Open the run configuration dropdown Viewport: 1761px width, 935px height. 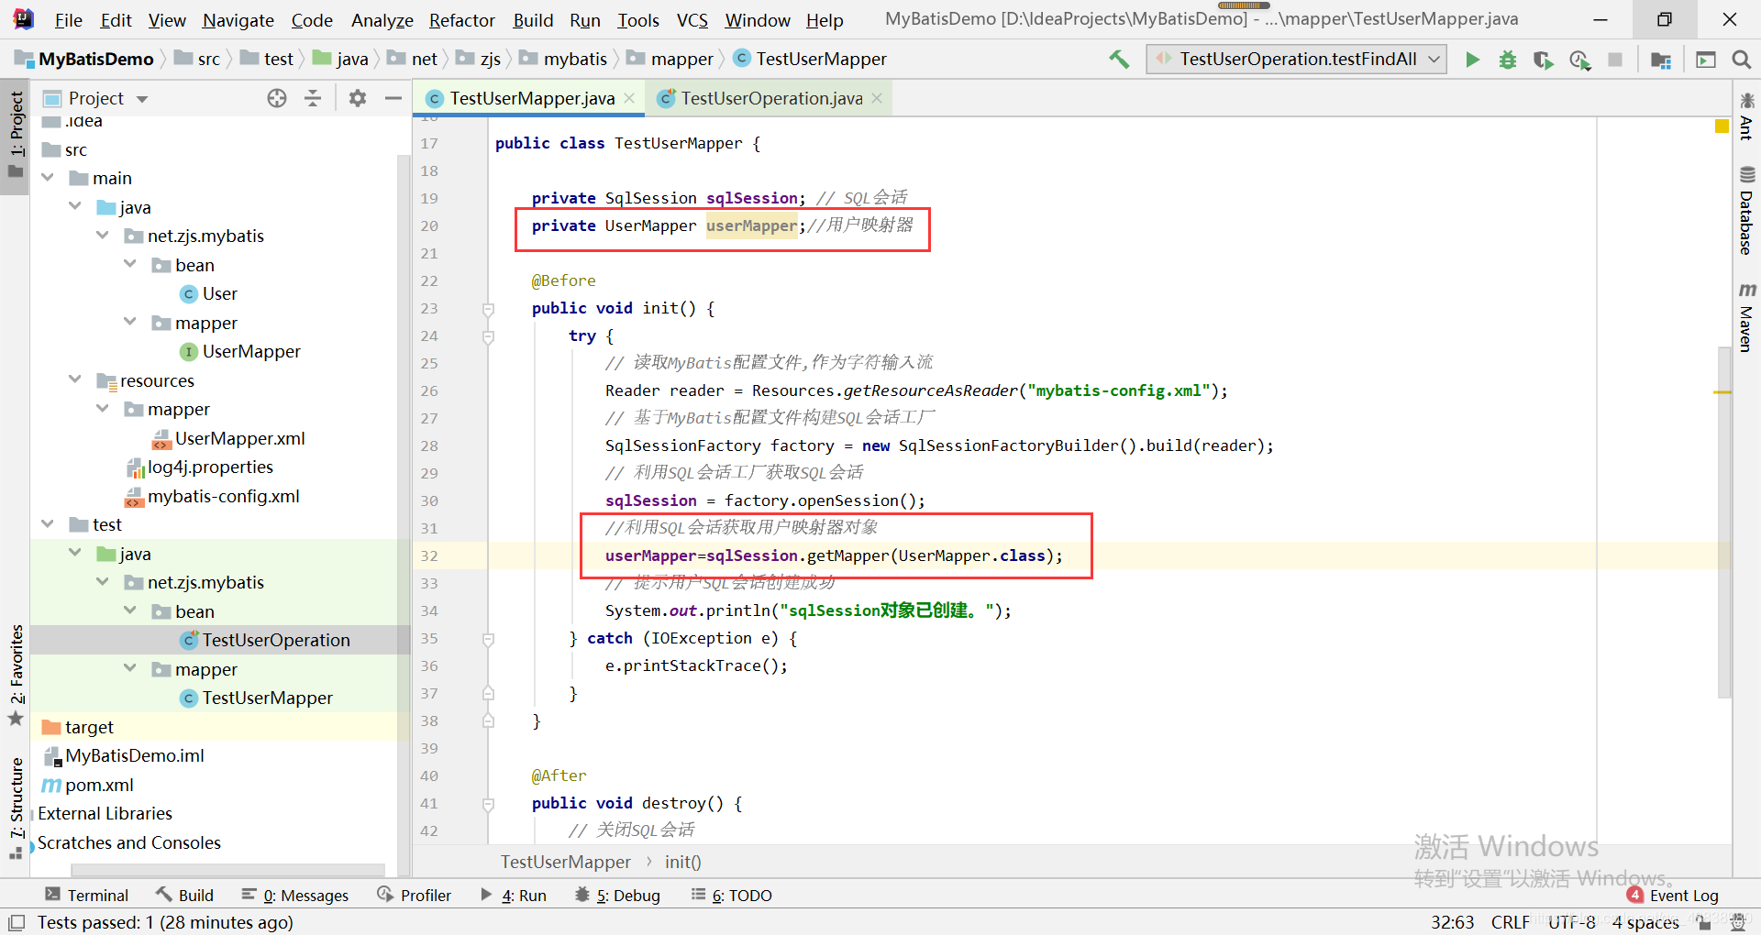[x=1297, y=60]
